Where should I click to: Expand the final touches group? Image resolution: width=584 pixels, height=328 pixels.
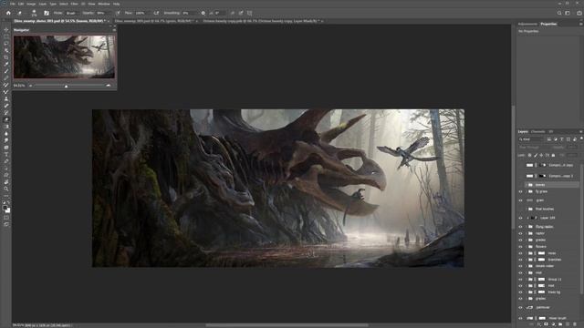point(527,209)
